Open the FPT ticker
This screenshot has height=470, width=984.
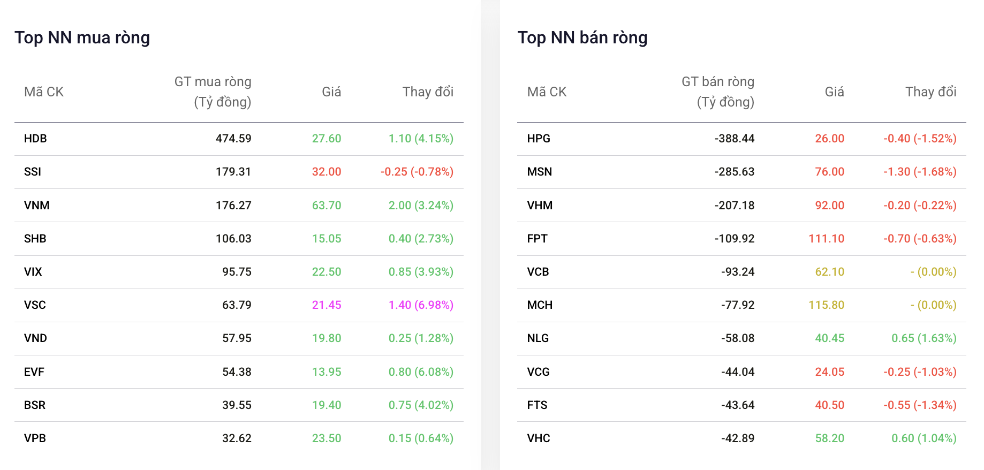pos(537,239)
